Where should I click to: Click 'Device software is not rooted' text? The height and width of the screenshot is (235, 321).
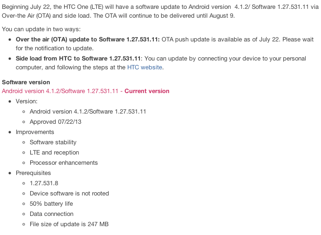[69, 194]
